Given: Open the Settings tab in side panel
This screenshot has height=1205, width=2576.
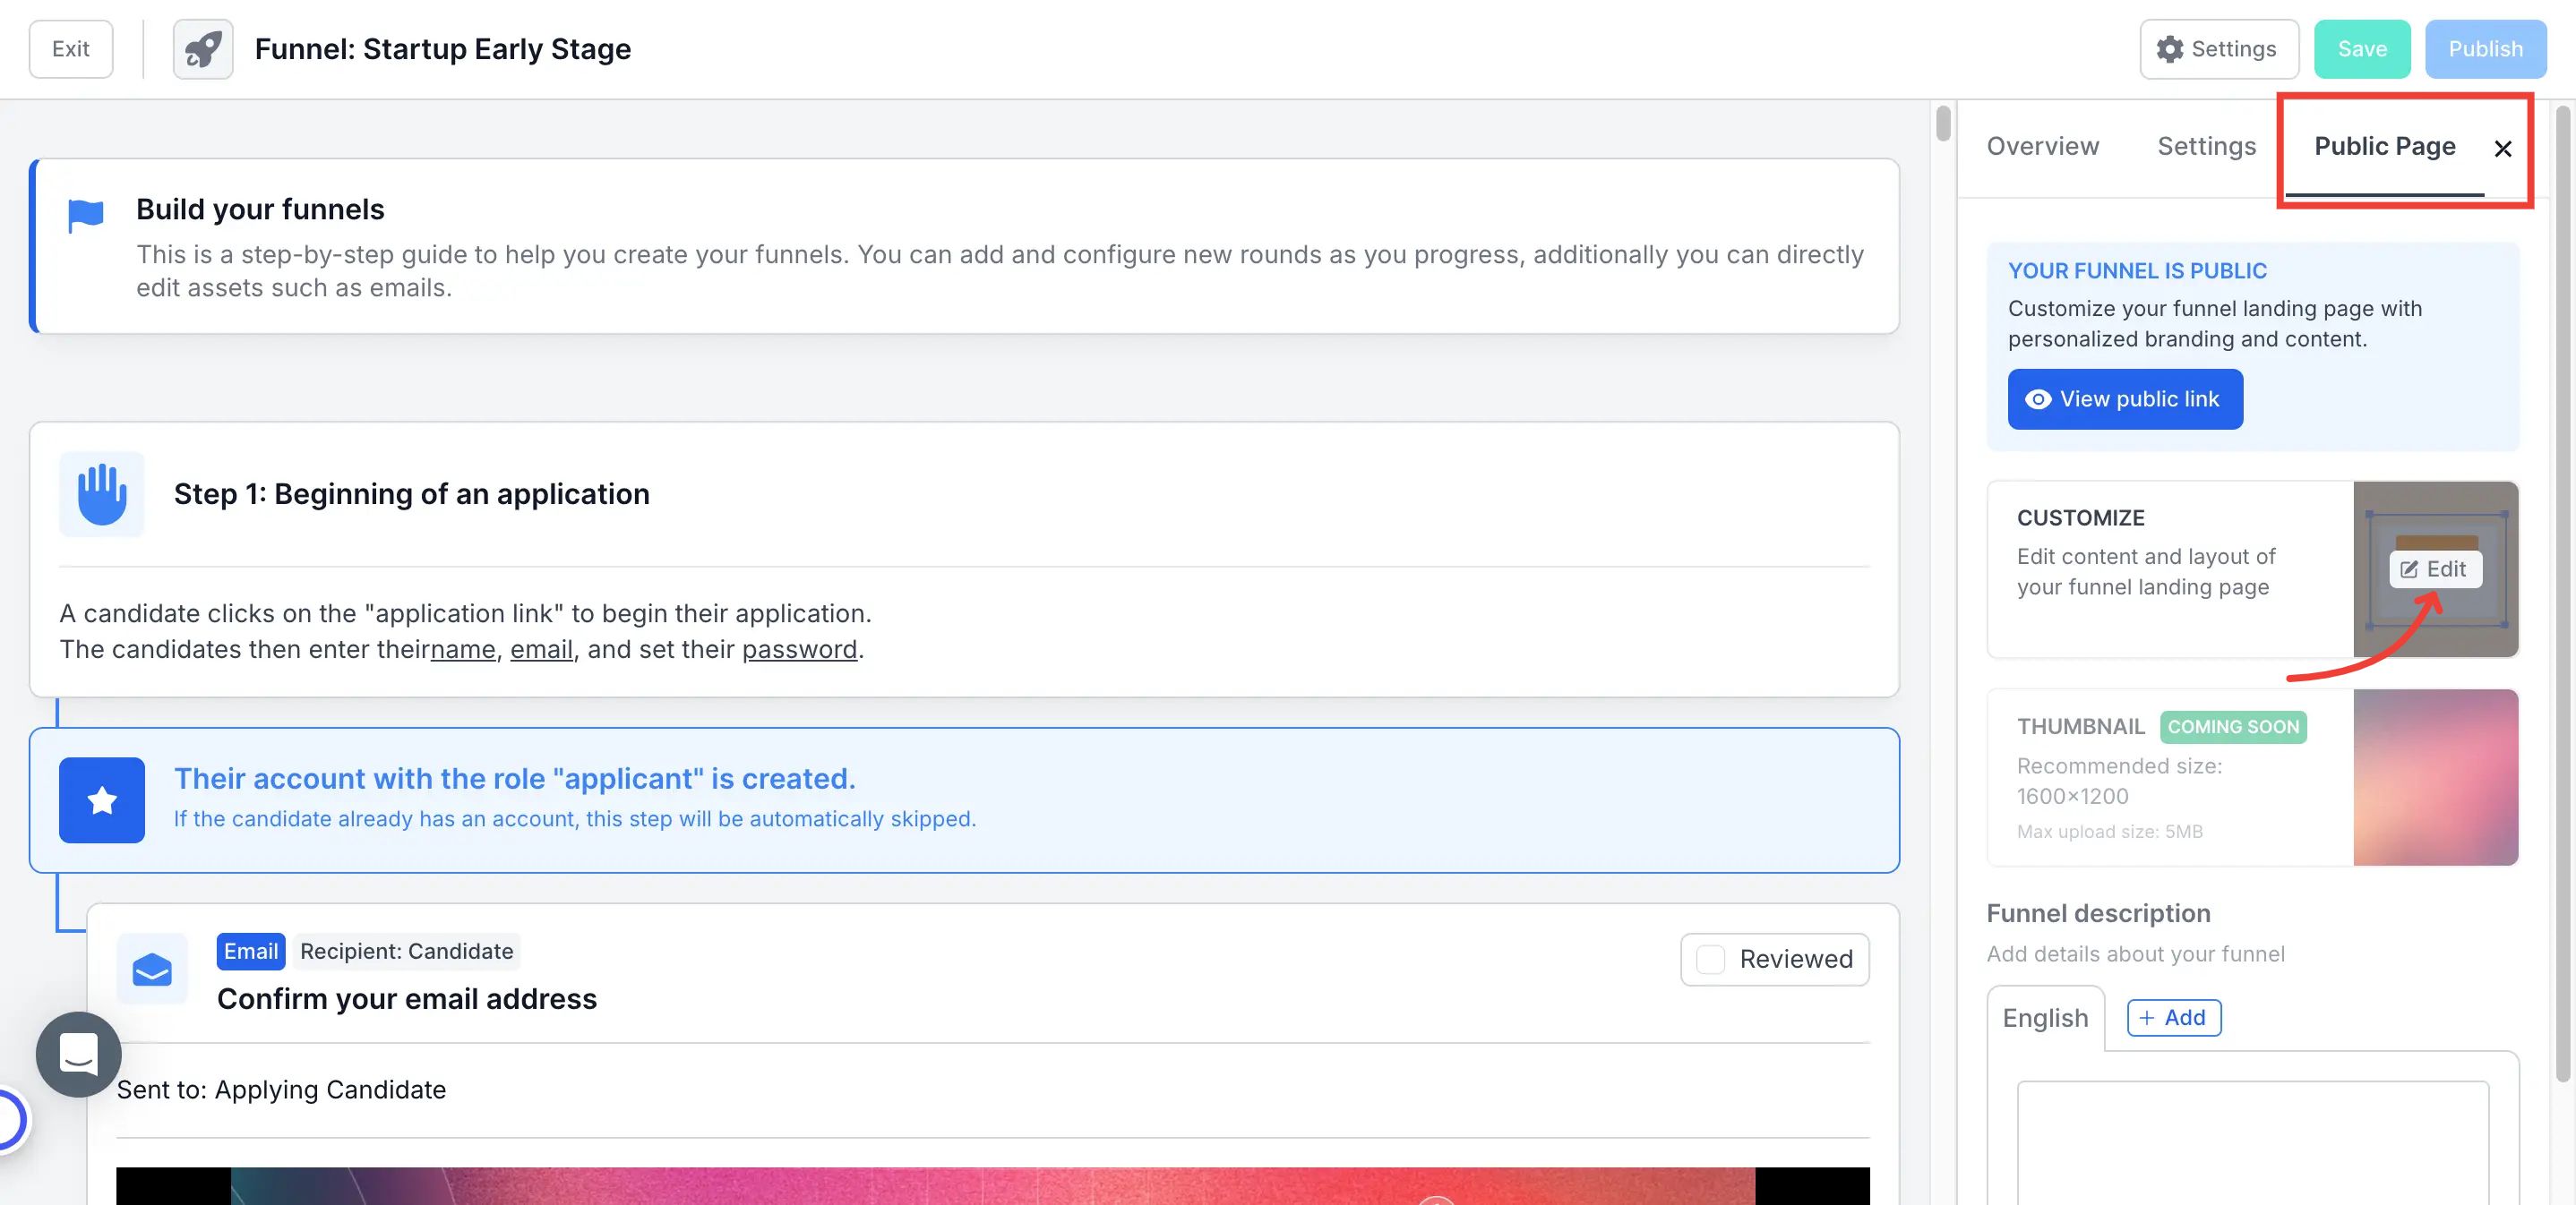Looking at the screenshot, I should coord(2206,146).
